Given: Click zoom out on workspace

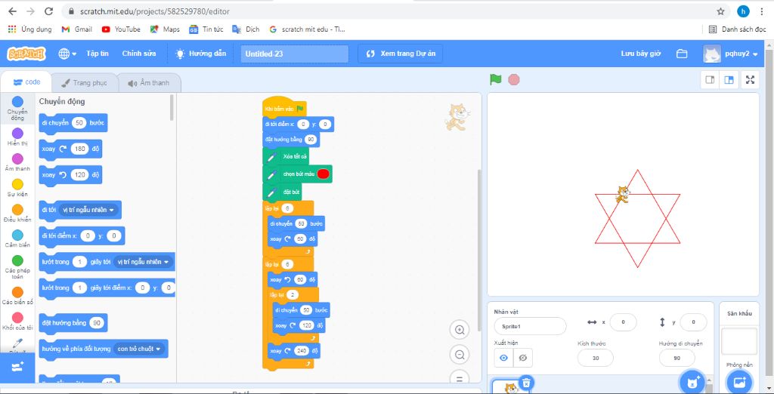Looking at the screenshot, I should pos(459,354).
